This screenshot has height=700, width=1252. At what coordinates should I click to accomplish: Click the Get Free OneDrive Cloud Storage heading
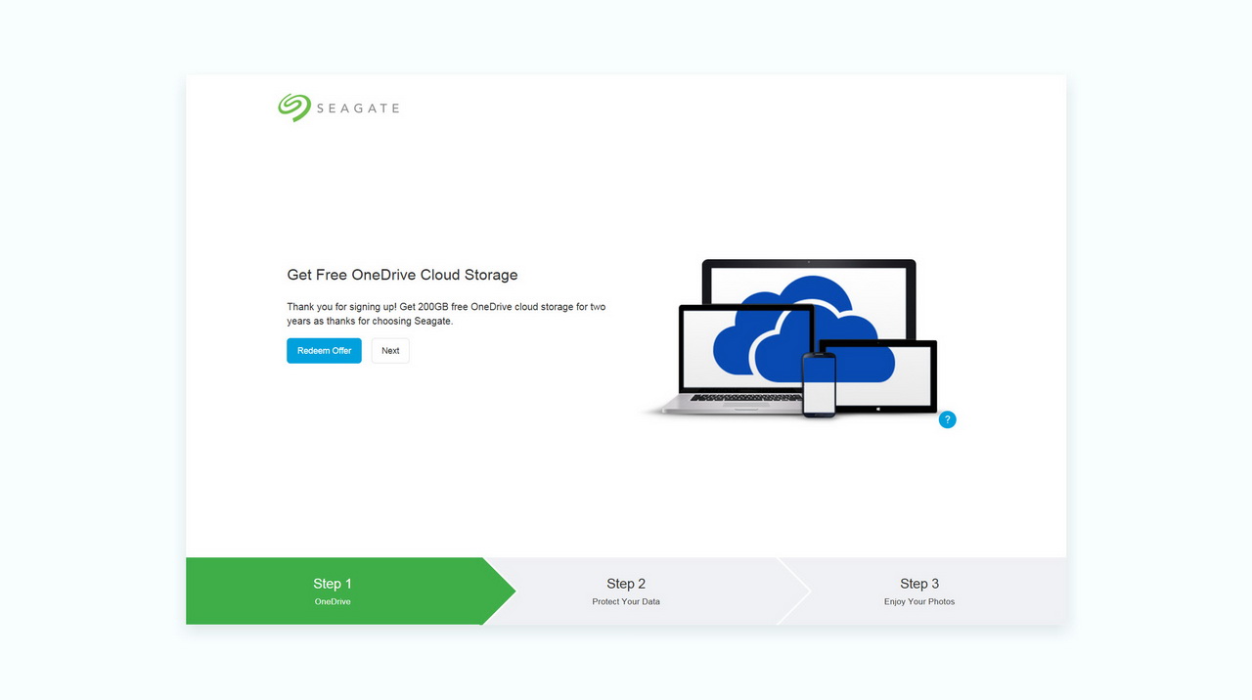click(402, 275)
